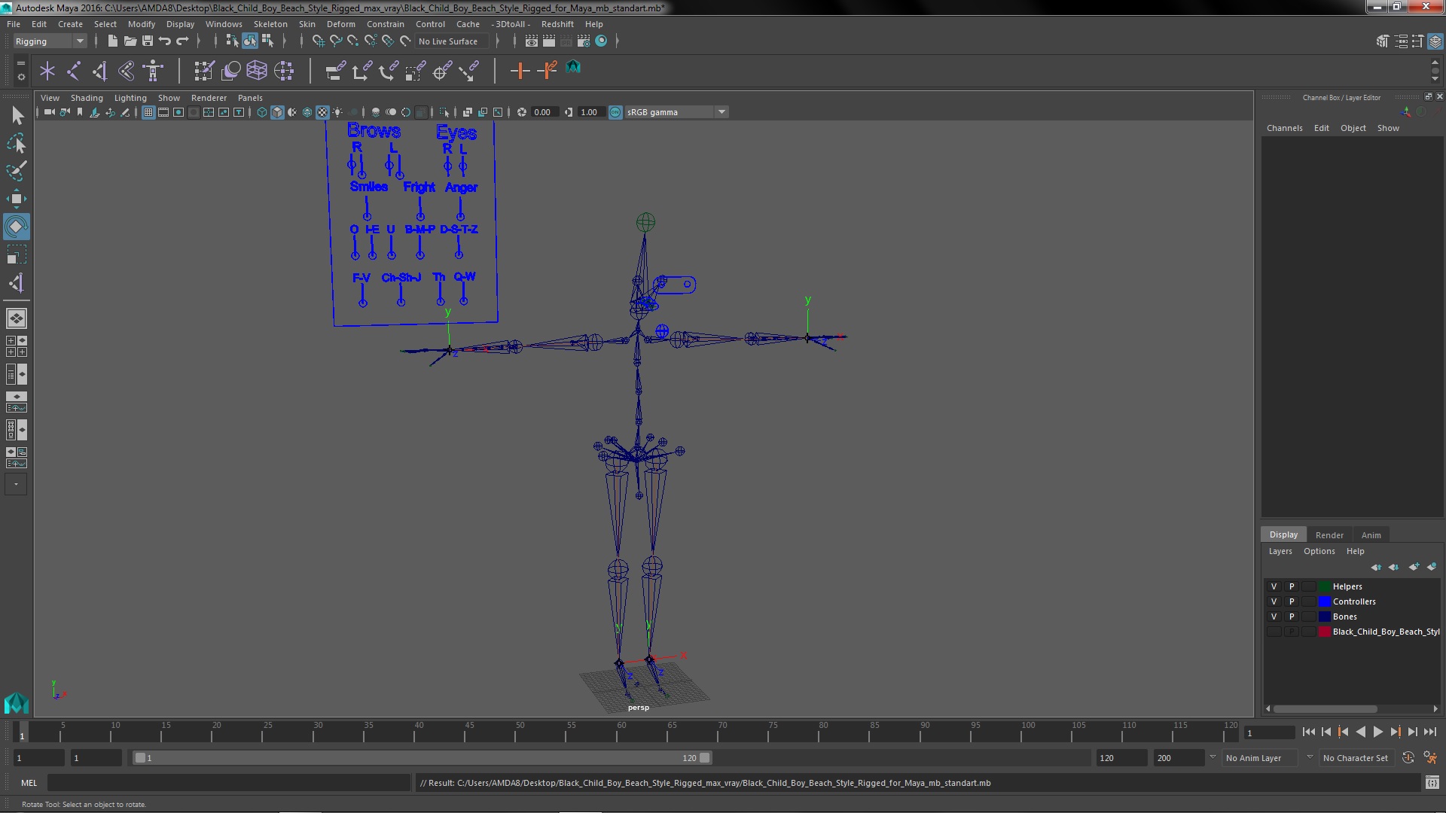This screenshot has width=1446, height=813.
Task: Toggle visibility V of Controllers layer
Action: click(x=1274, y=601)
